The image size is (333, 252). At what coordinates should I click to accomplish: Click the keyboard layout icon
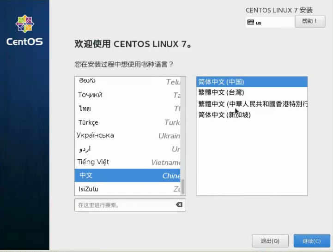[x=251, y=22]
